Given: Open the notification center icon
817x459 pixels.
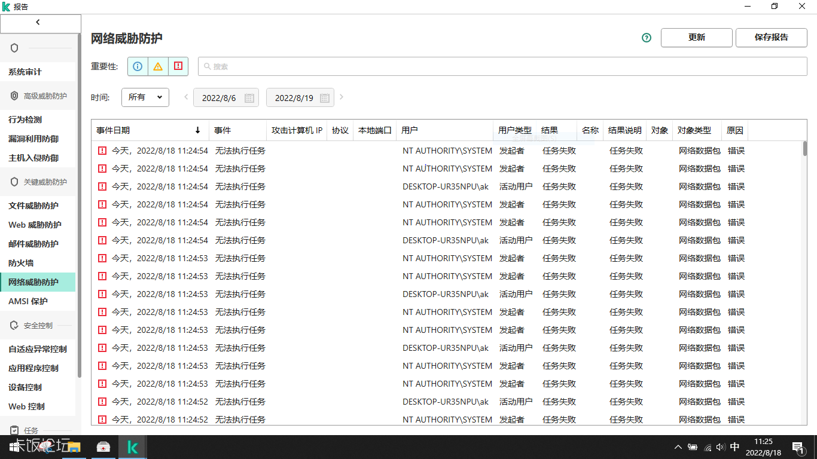Looking at the screenshot, I should point(798,447).
